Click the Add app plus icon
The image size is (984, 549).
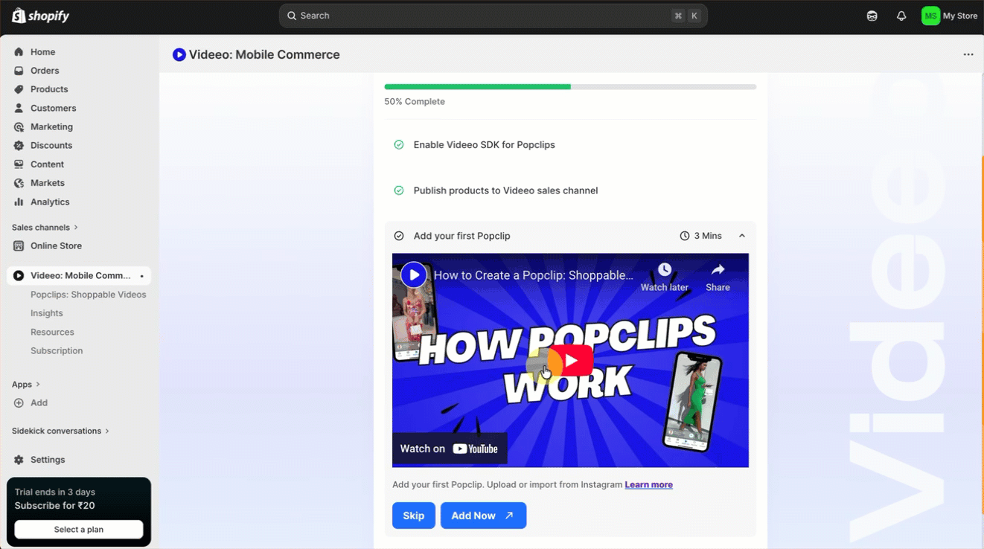tap(19, 402)
